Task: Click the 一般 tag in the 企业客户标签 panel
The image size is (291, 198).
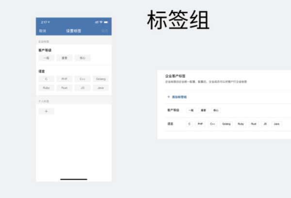Action: (191, 110)
